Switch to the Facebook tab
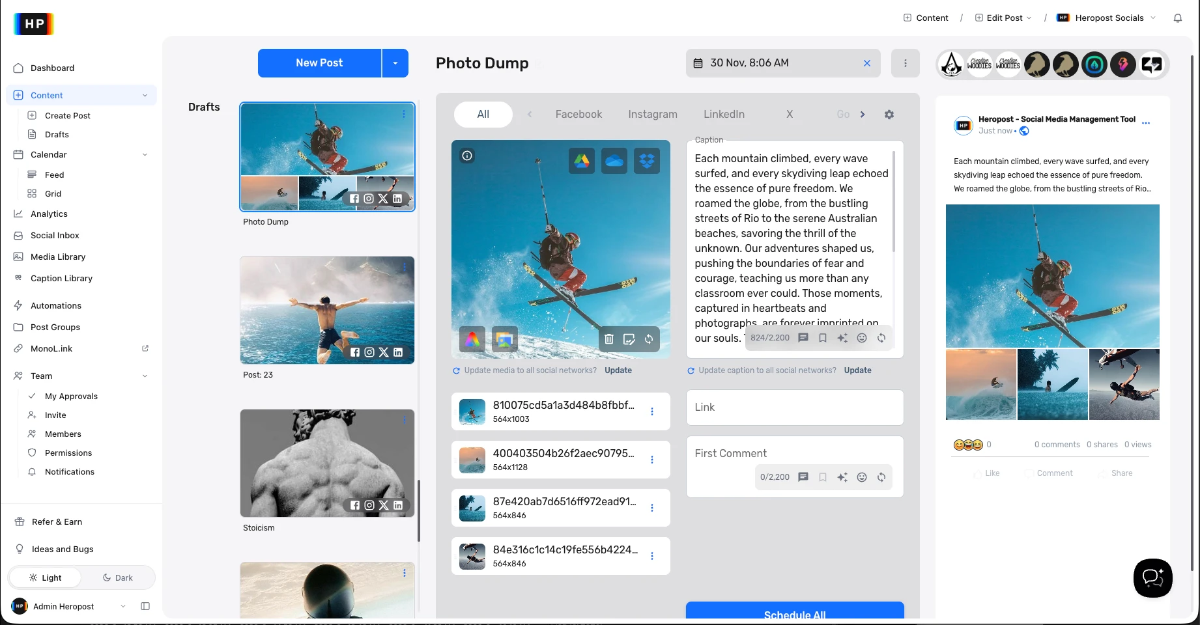The width and height of the screenshot is (1200, 625). tap(579, 115)
